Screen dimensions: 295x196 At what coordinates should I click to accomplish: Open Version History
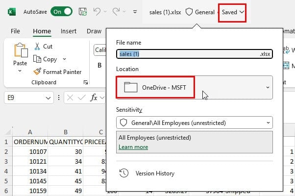(x=147, y=173)
